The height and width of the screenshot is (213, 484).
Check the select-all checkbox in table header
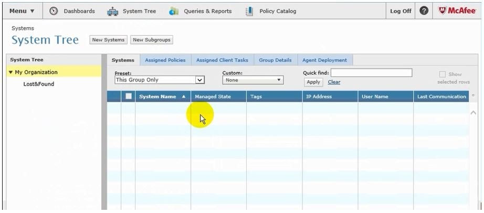[129, 97]
